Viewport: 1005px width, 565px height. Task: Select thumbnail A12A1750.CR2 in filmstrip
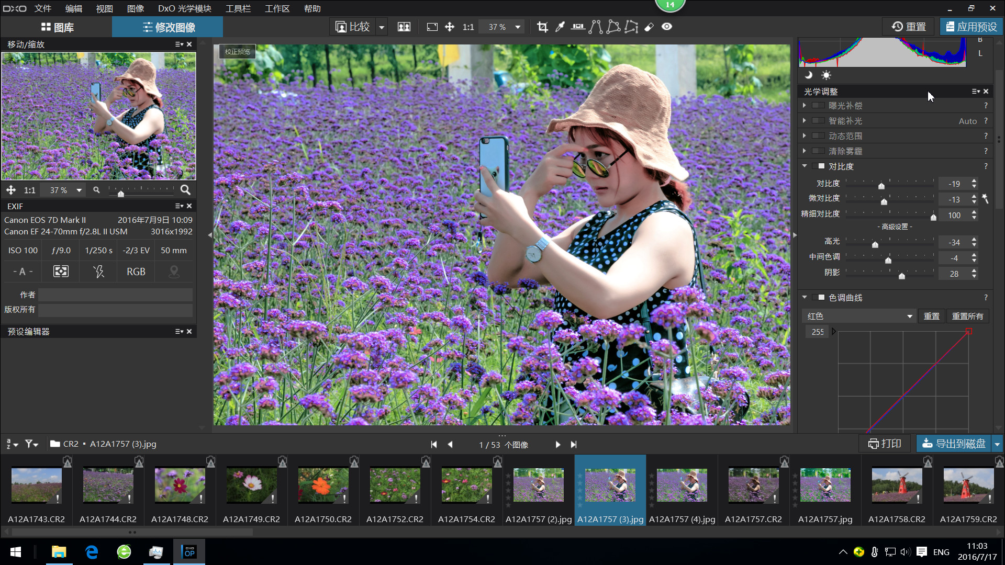(323, 490)
